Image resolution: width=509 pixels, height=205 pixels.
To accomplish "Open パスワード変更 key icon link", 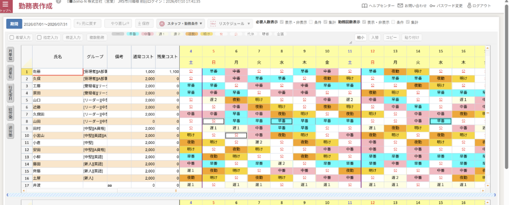I will pos(432,6).
